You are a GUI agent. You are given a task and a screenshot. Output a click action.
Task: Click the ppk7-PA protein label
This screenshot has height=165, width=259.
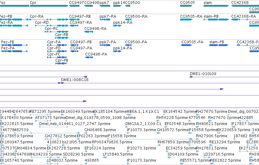[108, 42]
